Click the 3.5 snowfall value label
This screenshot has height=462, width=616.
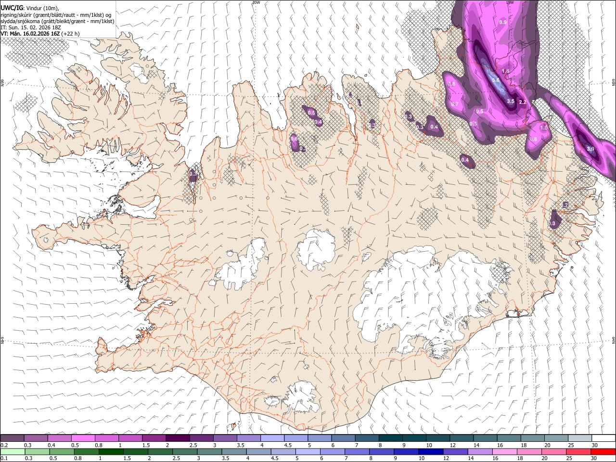tap(511, 102)
